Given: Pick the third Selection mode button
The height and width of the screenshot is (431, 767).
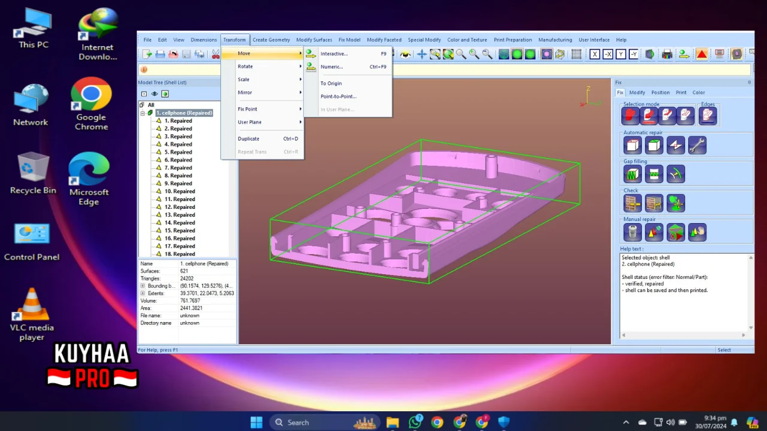Looking at the screenshot, I should tap(667, 116).
